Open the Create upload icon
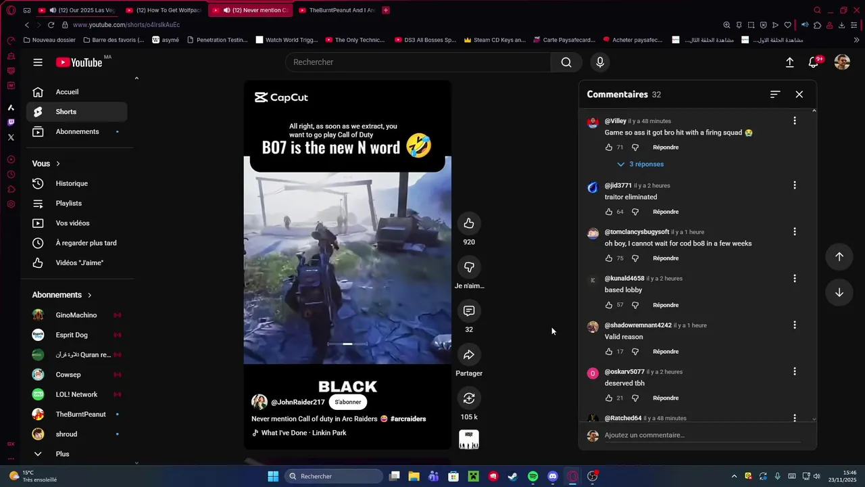865x487 pixels. click(x=789, y=62)
